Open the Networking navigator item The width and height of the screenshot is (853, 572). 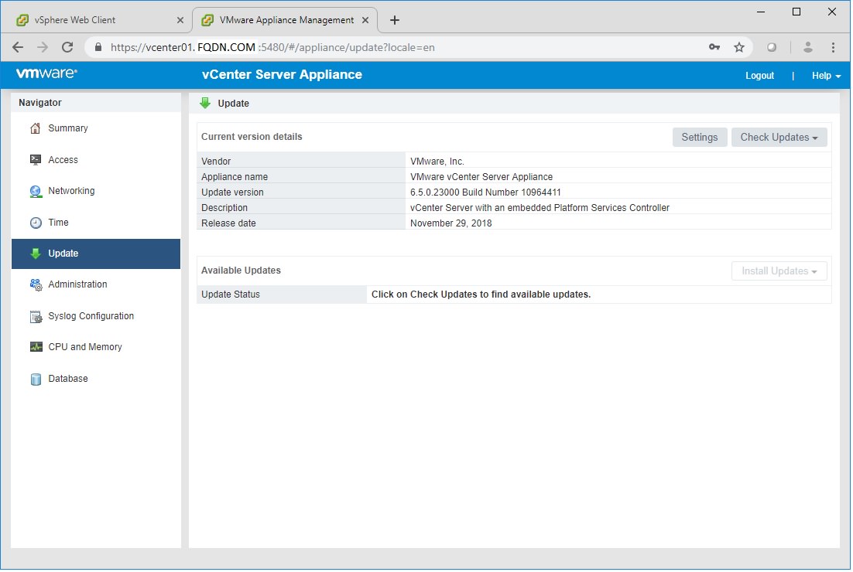(96, 191)
